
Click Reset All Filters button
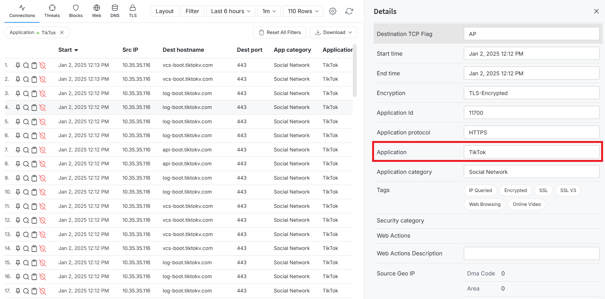pos(280,32)
